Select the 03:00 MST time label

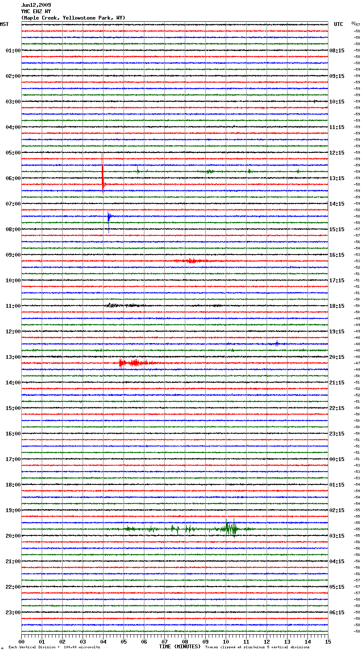point(13,102)
